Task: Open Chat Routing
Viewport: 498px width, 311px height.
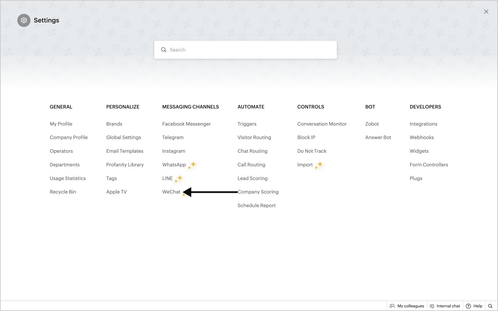Action: click(x=252, y=151)
